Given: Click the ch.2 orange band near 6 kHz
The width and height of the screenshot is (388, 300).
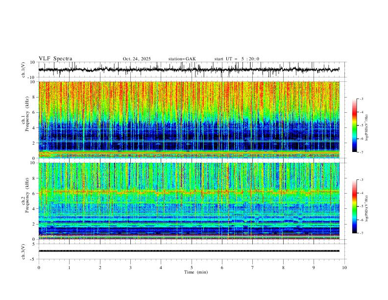Looking at the screenshot, I should [189, 192].
